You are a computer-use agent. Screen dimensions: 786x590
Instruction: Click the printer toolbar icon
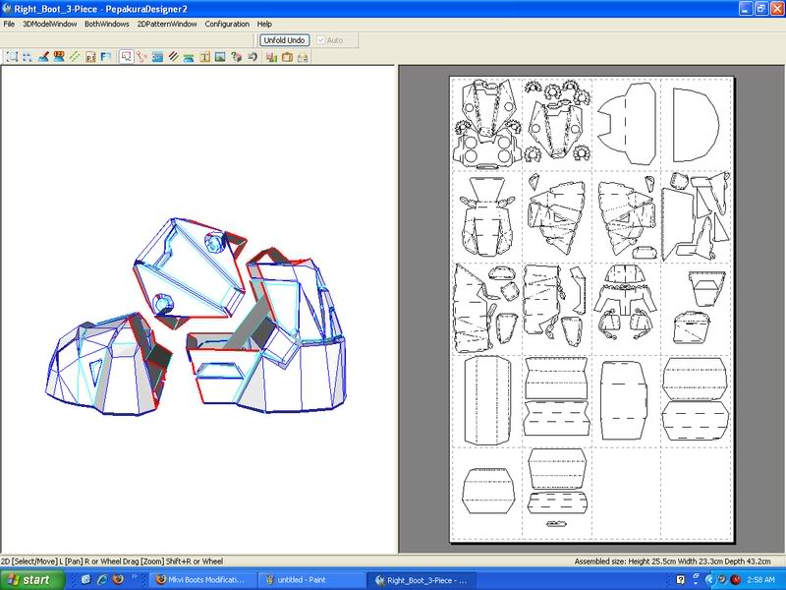pos(303,57)
